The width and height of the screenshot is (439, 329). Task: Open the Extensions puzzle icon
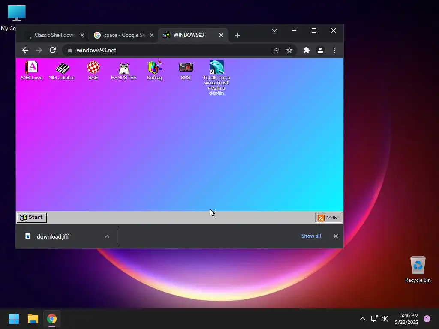[x=306, y=51]
